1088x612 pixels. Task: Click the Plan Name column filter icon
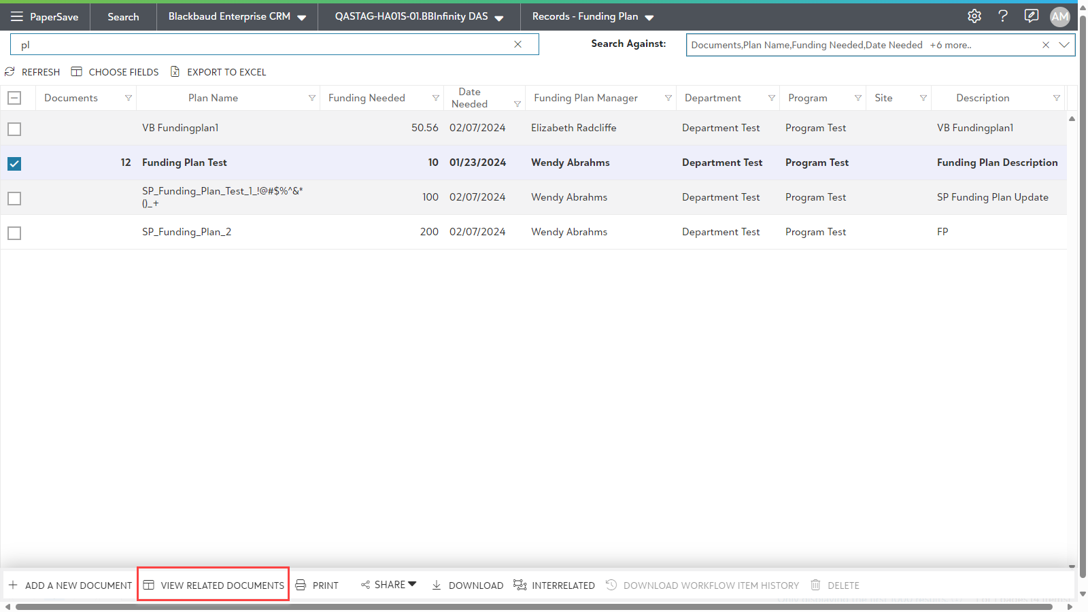312,98
